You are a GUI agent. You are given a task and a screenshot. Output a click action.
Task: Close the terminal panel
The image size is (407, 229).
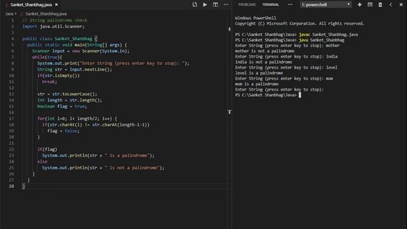tap(401, 4)
